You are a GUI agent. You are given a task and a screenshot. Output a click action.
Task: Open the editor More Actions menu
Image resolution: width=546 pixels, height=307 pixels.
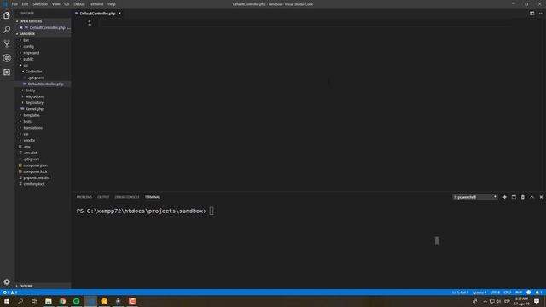541,14
